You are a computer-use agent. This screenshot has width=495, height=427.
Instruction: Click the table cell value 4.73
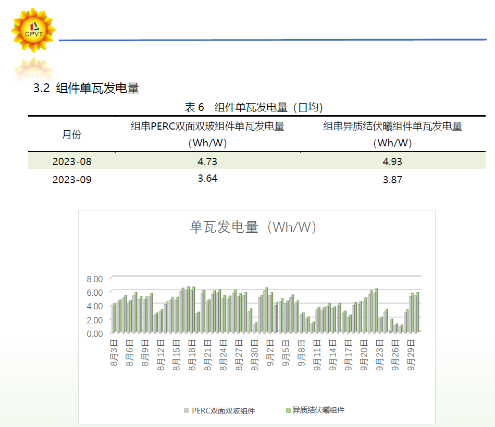coord(207,161)
